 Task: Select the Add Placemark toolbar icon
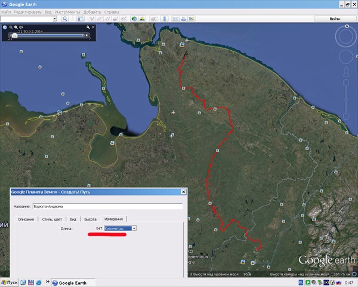[x=91, y=19]
